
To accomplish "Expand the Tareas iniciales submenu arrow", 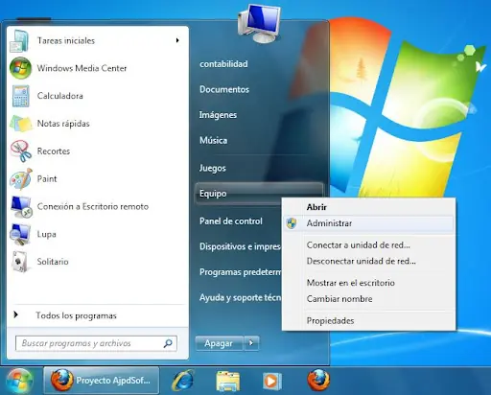I will (177, 40).
